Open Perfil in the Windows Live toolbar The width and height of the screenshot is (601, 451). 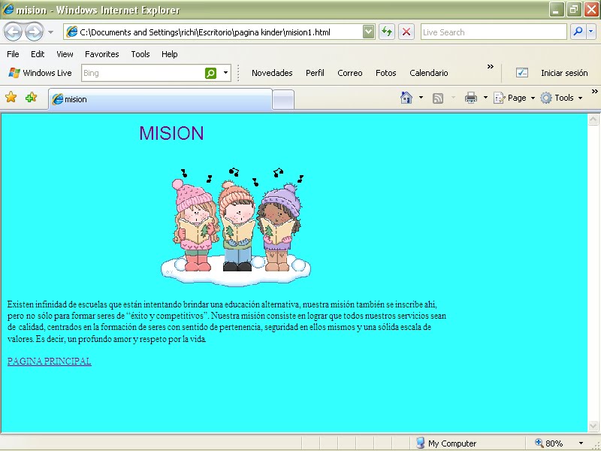pos(315,73)
